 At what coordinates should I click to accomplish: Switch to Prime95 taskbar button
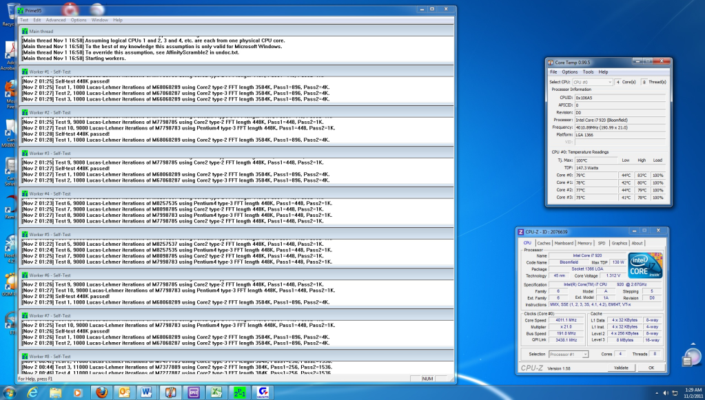(240, 393)
